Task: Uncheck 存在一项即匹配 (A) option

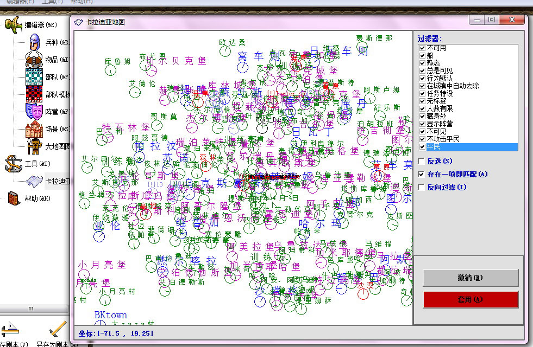Action: [x=422, y=174]
